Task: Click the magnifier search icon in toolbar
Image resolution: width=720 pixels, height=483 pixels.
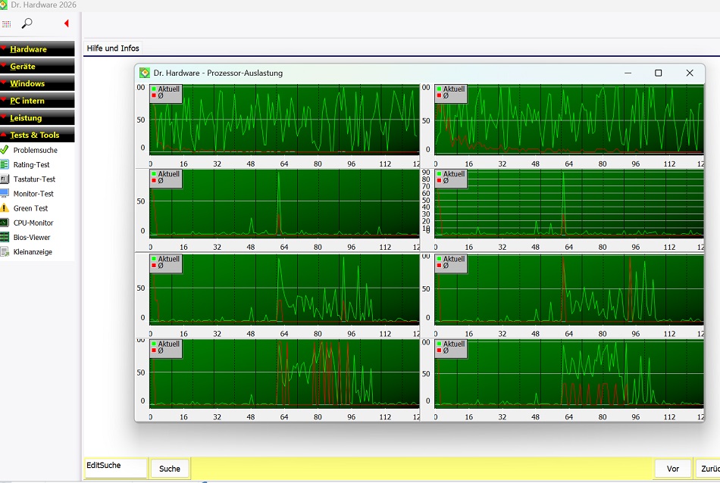Action: pos(27,23)
